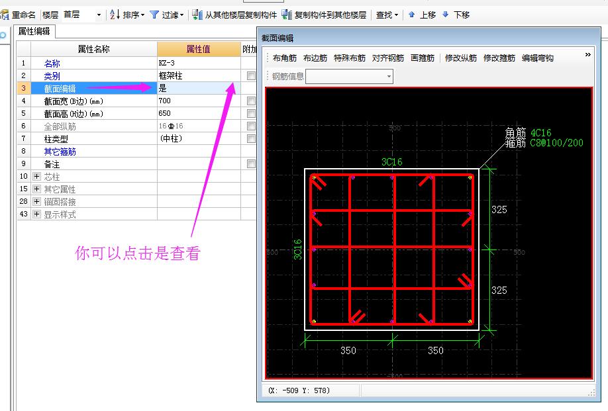608x411 pixels.
Task: Click the top 3C16 rebar label
Action: tap(391, 162)
